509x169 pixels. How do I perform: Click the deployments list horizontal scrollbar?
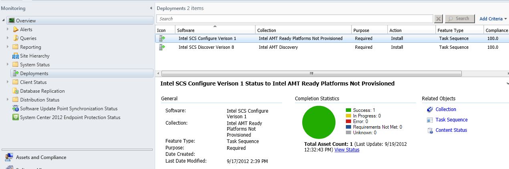point(311,74)
